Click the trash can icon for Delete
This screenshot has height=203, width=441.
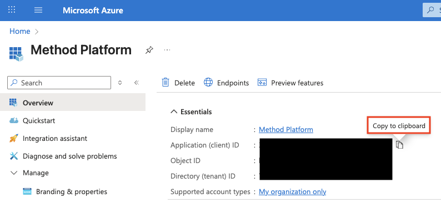coord(166,83)
